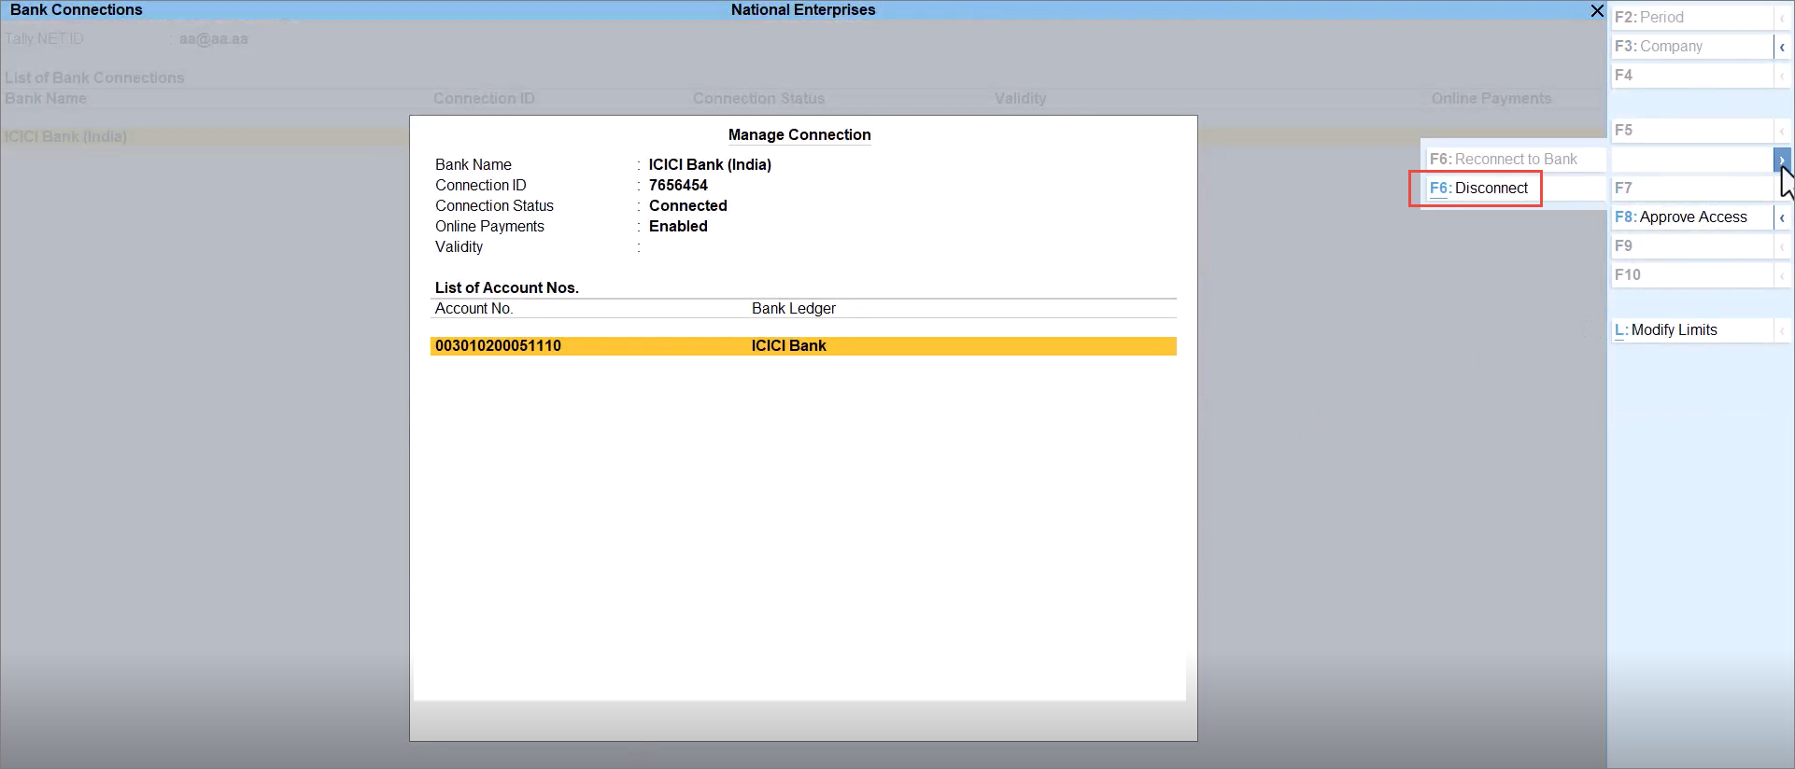Open F3: Company button

(1691, 47)
